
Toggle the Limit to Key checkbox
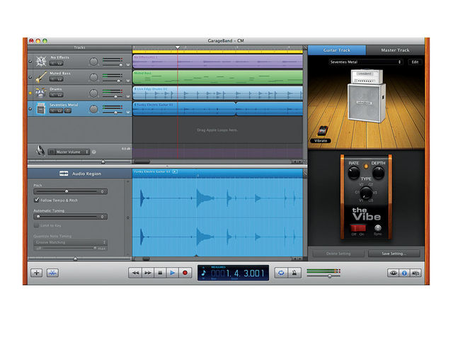[36, 225]
